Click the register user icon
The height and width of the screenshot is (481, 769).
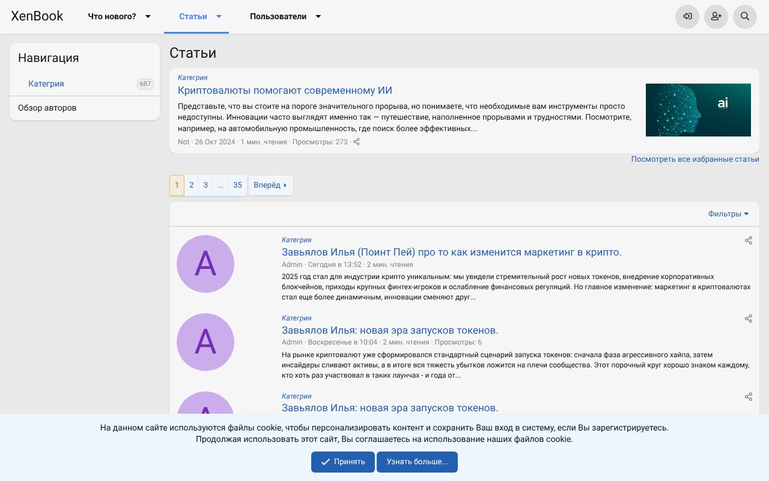coord(716,16)
